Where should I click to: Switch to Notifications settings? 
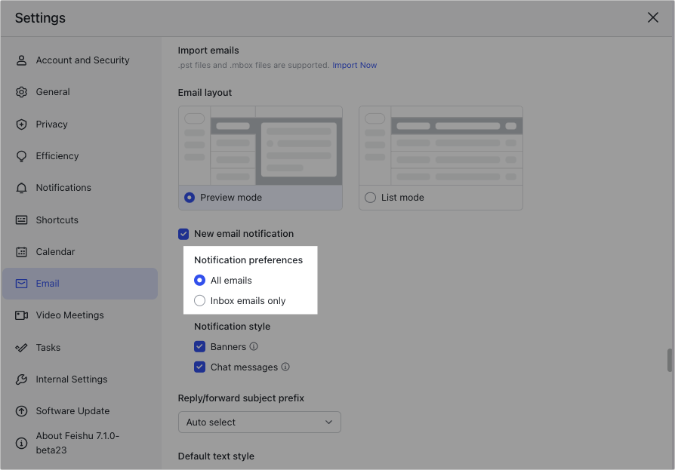[x=80, y=188]
